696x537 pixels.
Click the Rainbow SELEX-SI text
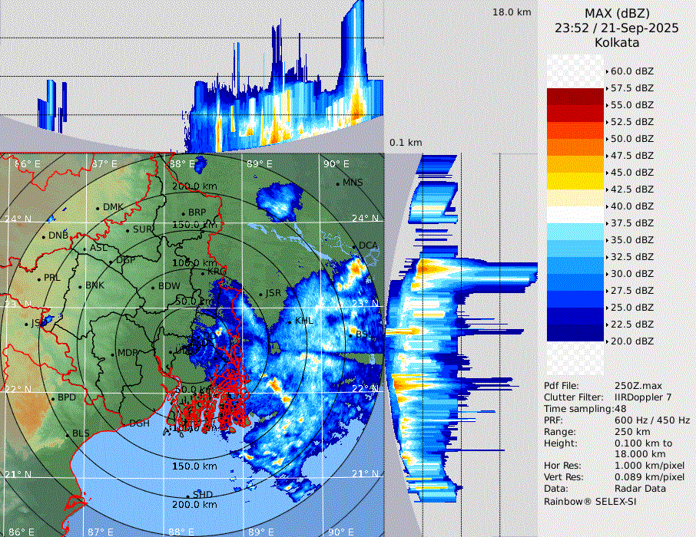[x=590, y=501]
